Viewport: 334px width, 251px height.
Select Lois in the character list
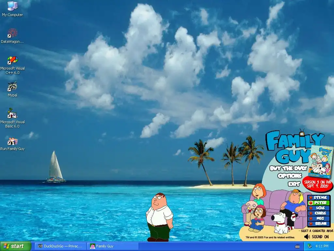tap(319, 208)
